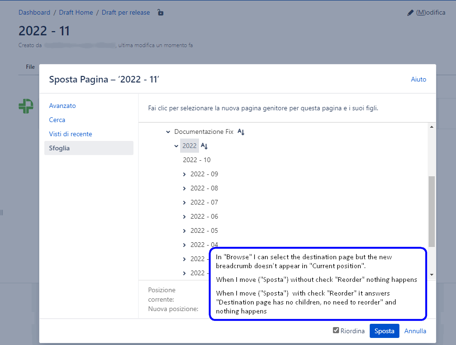Go to Draft per release breadcrumb
The image size is (456, 345).
(x=125, y=13)
